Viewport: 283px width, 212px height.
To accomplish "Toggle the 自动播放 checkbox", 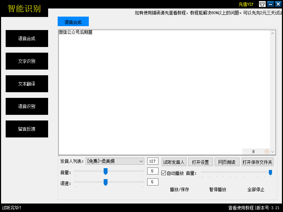I will [x=163, y=173].
